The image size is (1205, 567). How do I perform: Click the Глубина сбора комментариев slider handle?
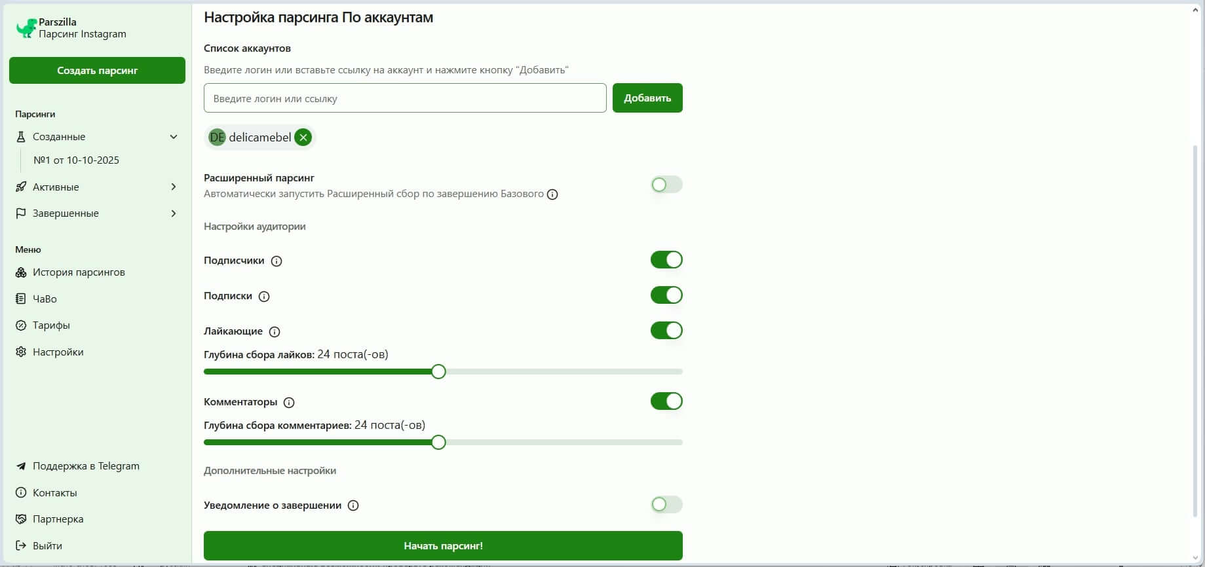click(438, 443)
